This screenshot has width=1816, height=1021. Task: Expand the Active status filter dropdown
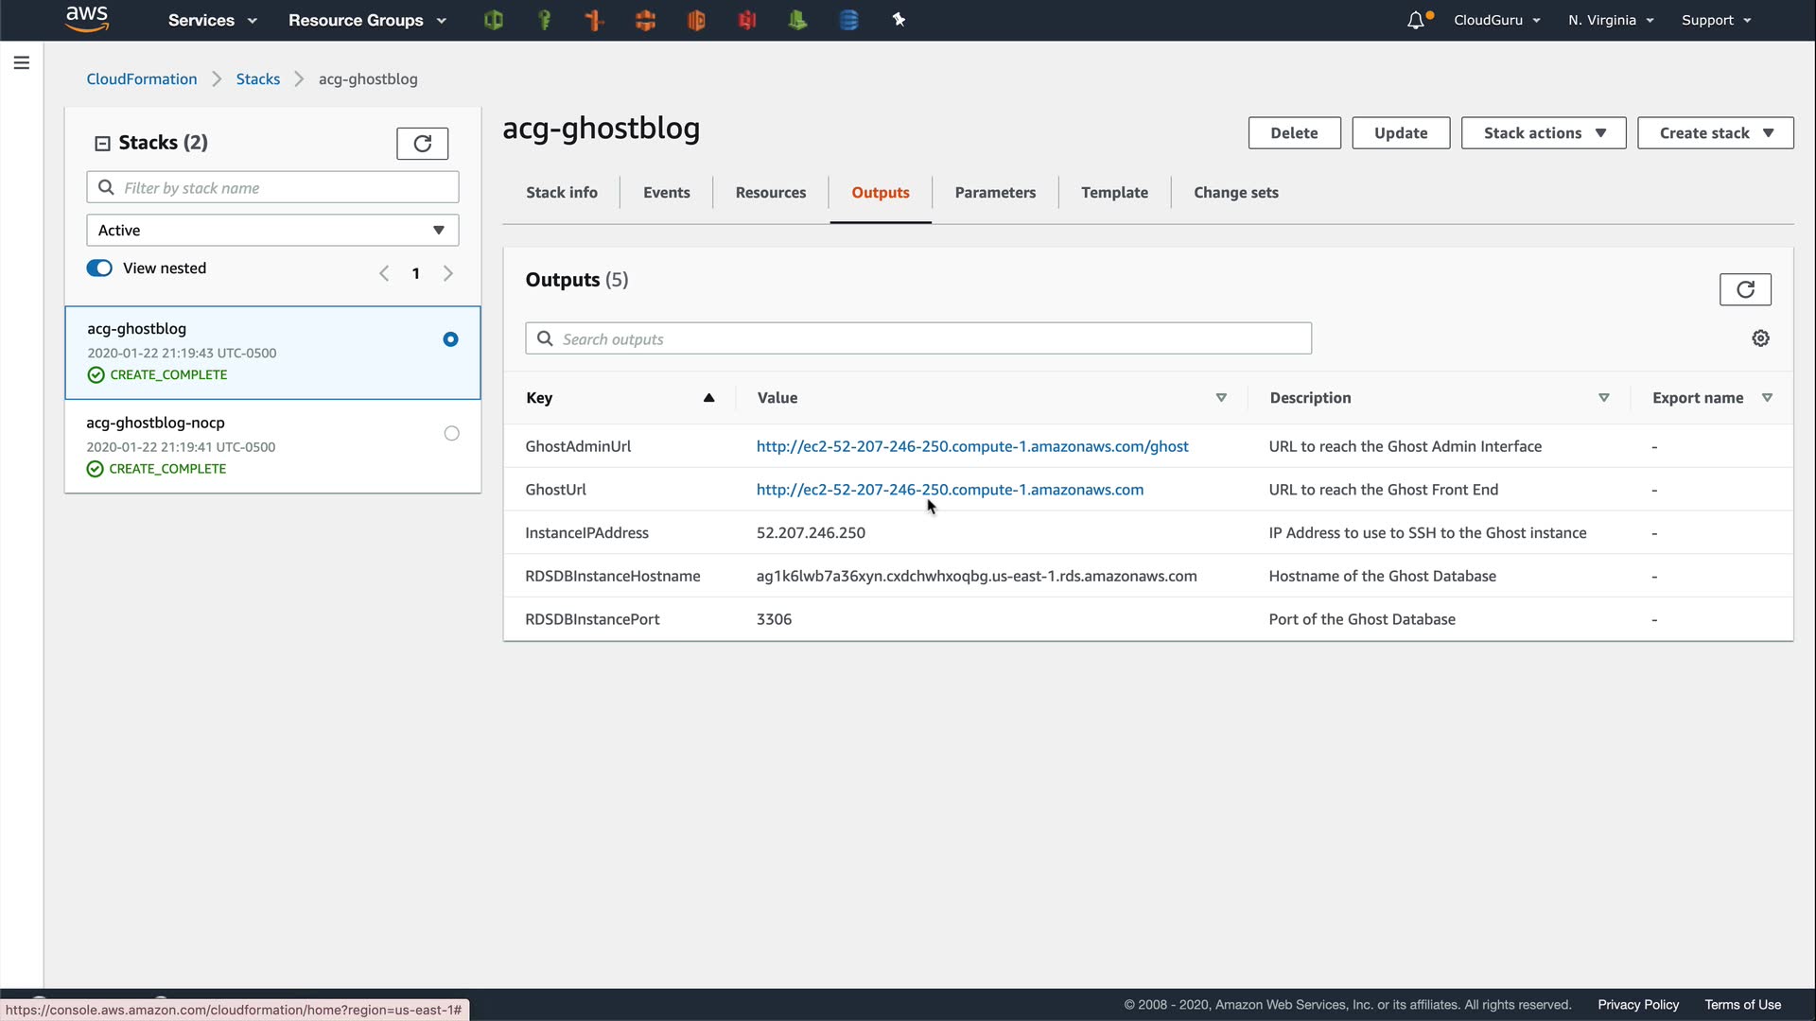pos(272,230)
